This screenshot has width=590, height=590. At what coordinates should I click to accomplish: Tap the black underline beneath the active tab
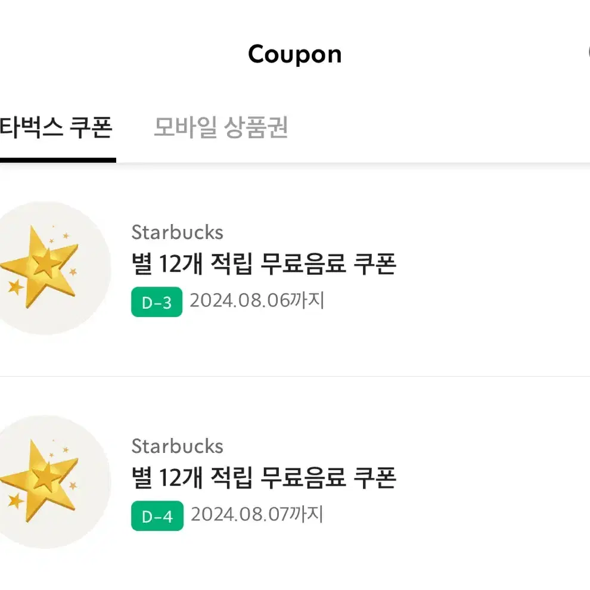[x=58, y=160]
